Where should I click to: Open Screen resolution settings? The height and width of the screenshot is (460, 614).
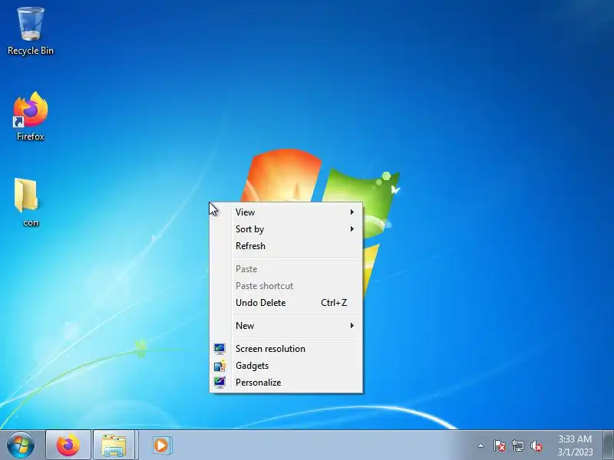(x=286, y=349)
